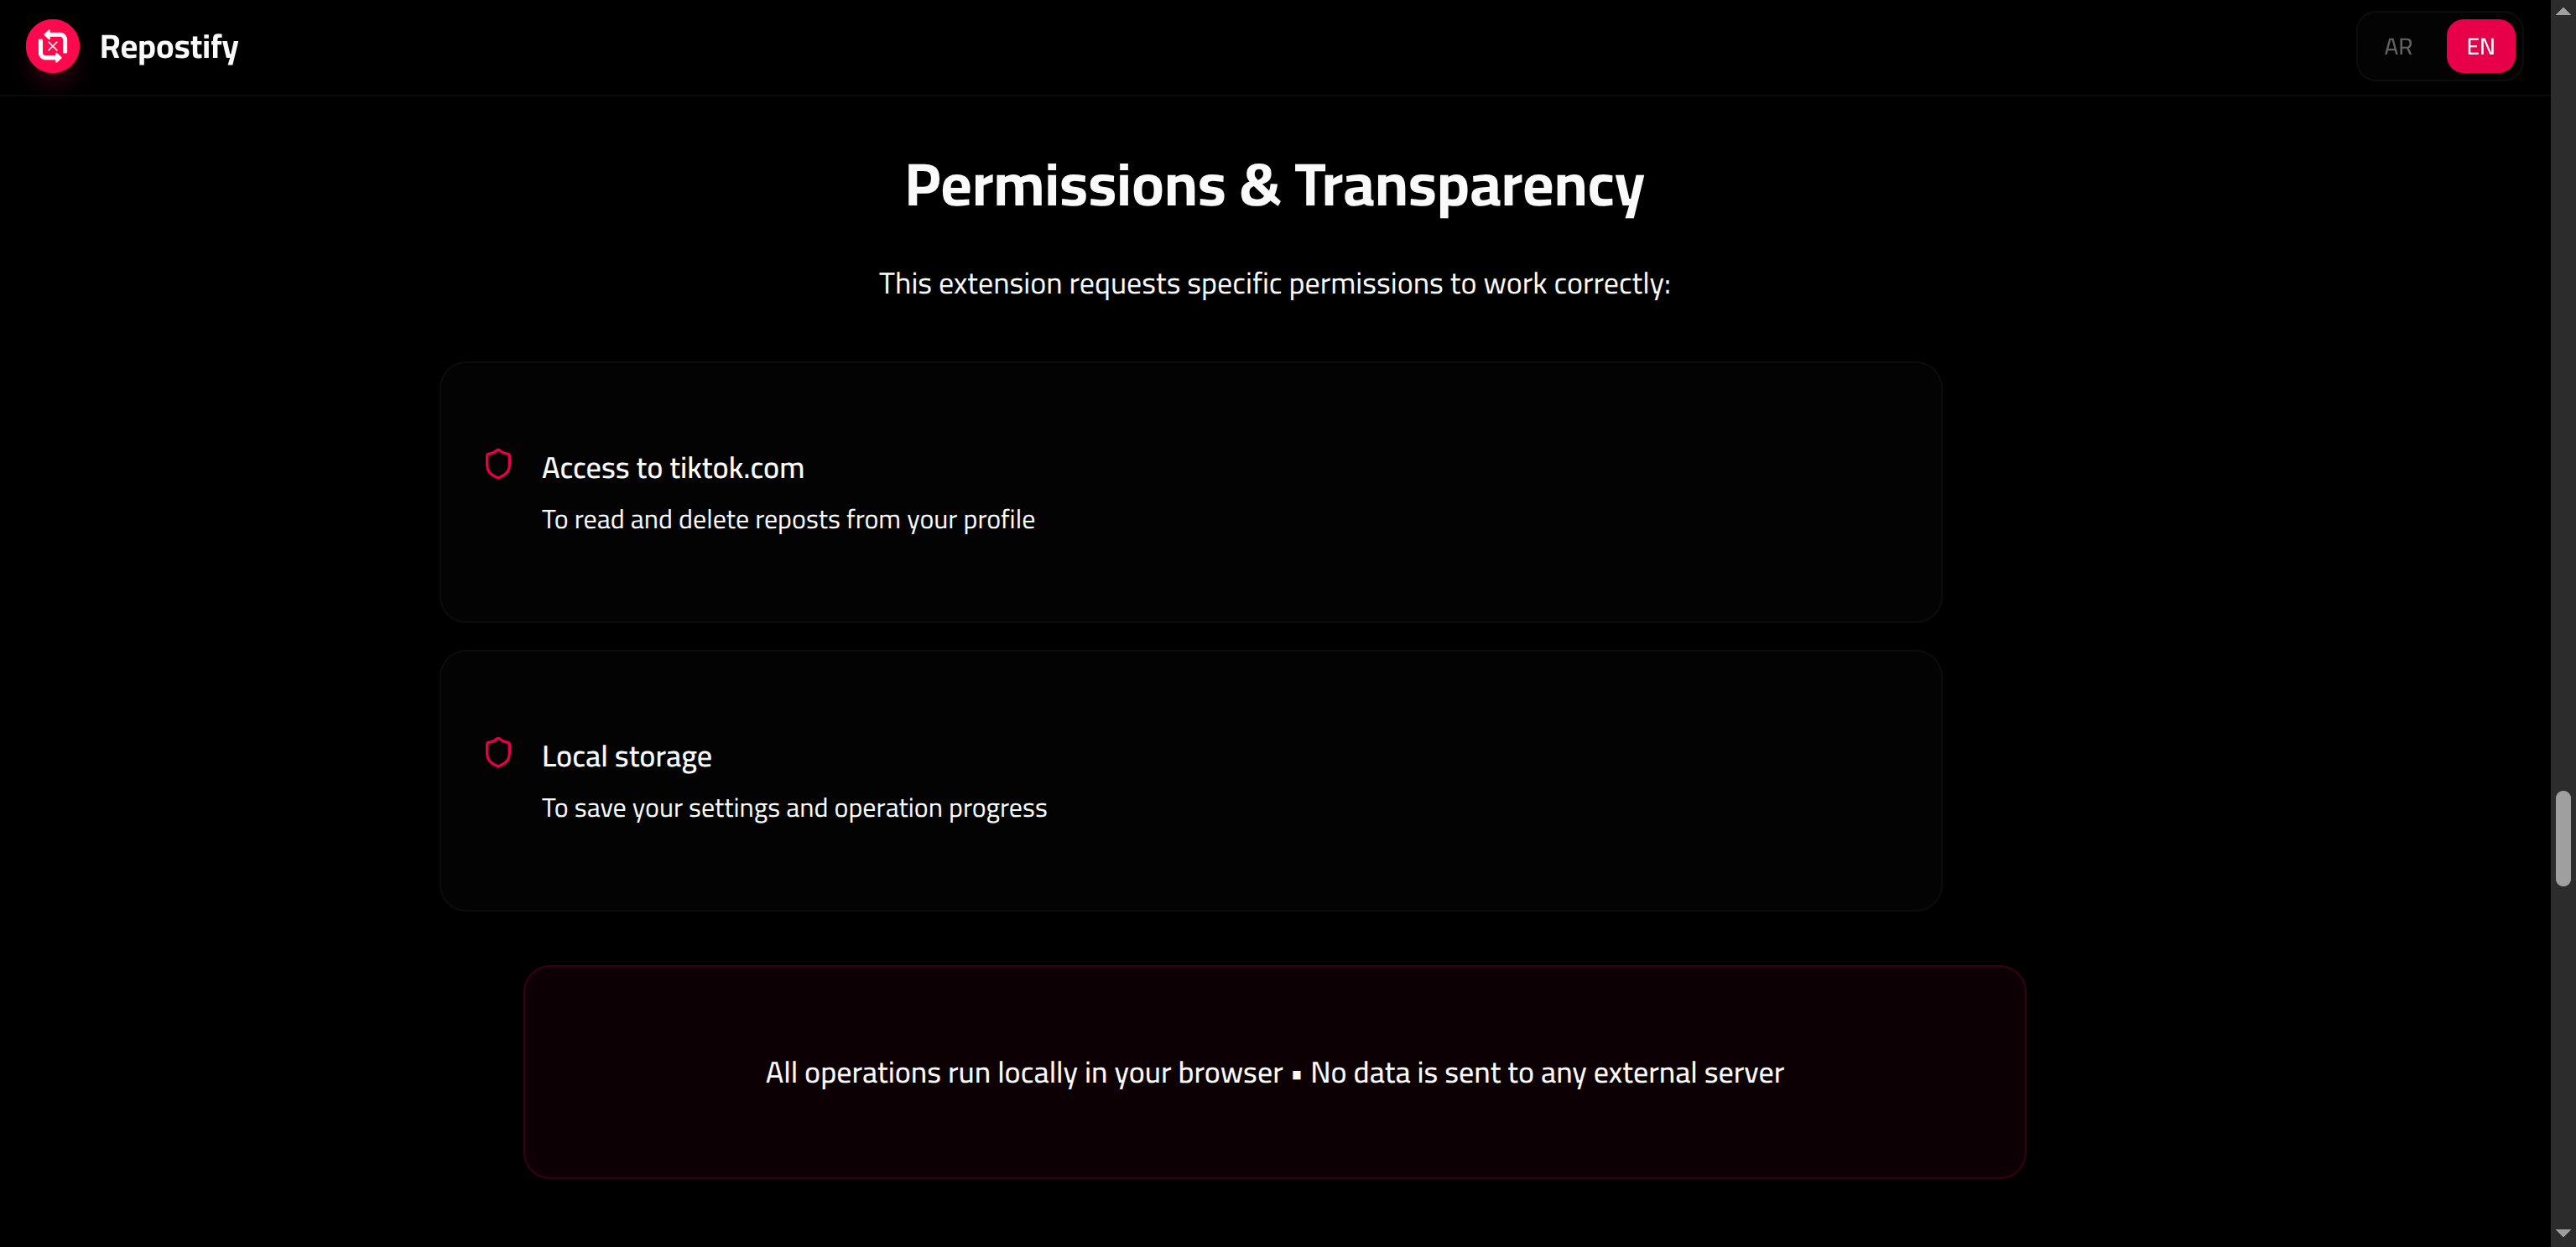Switch the language to AR
The width and height of the screenshot is (2576, 1247).
pyautogui.click(x=2397, y=46)
